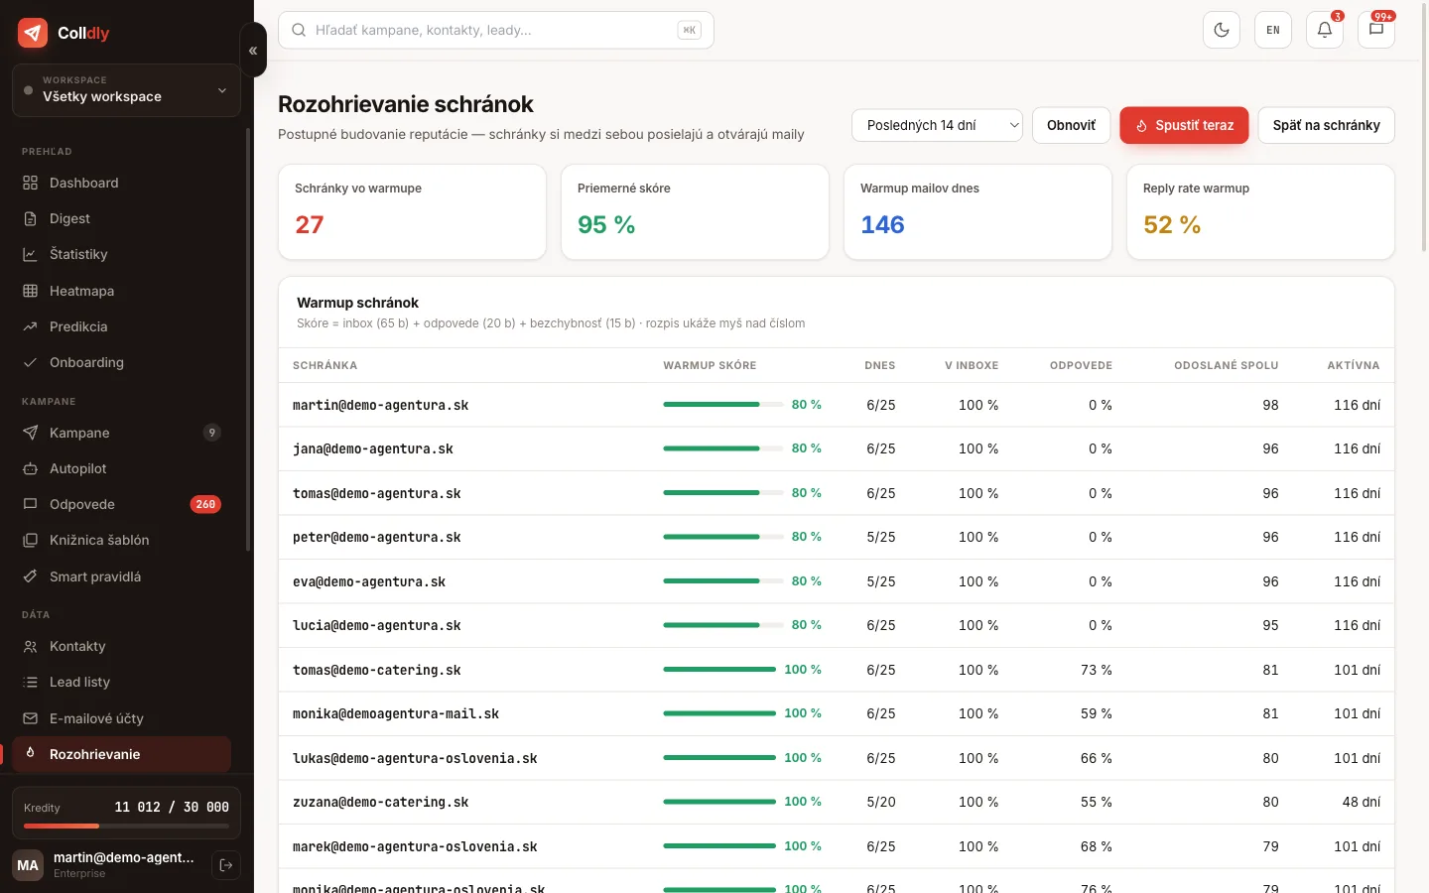Focus the Hľadať kampane search field
This screenshot has width=1429, height=893.
[496, 30]
